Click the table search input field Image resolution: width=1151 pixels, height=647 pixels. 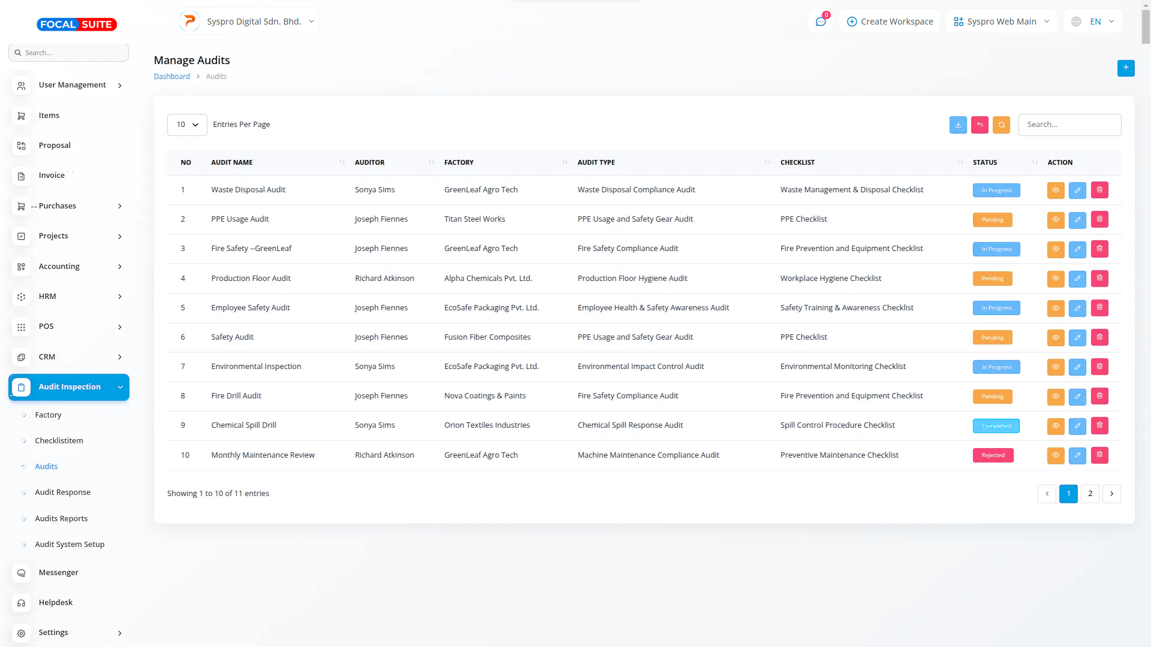(x=1069, y=125)
